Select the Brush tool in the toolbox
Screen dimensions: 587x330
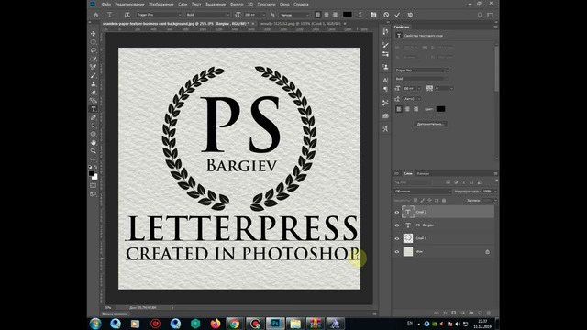94,75
